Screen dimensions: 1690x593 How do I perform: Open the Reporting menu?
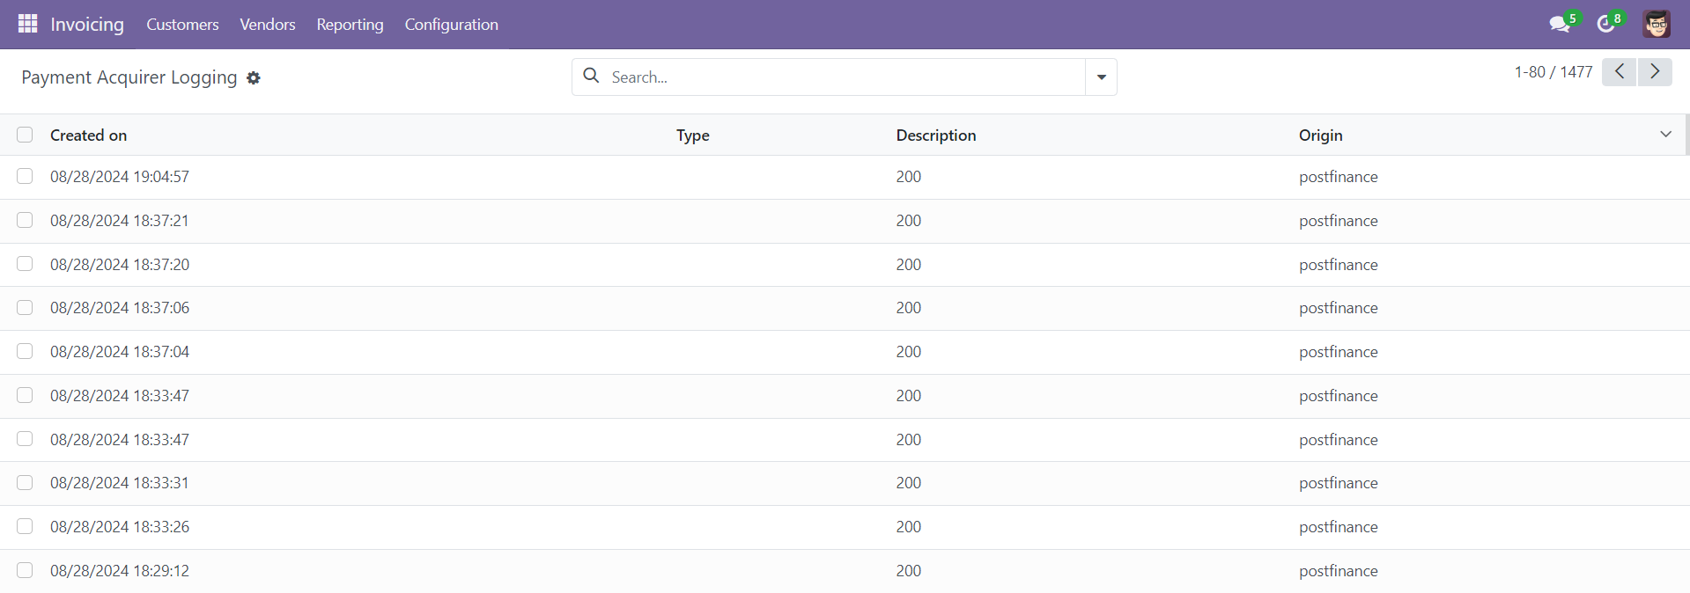click(350, 25)
